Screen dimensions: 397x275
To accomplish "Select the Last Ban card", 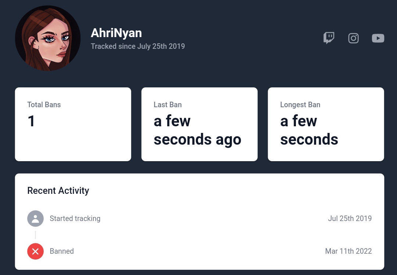I will (200, 124).
